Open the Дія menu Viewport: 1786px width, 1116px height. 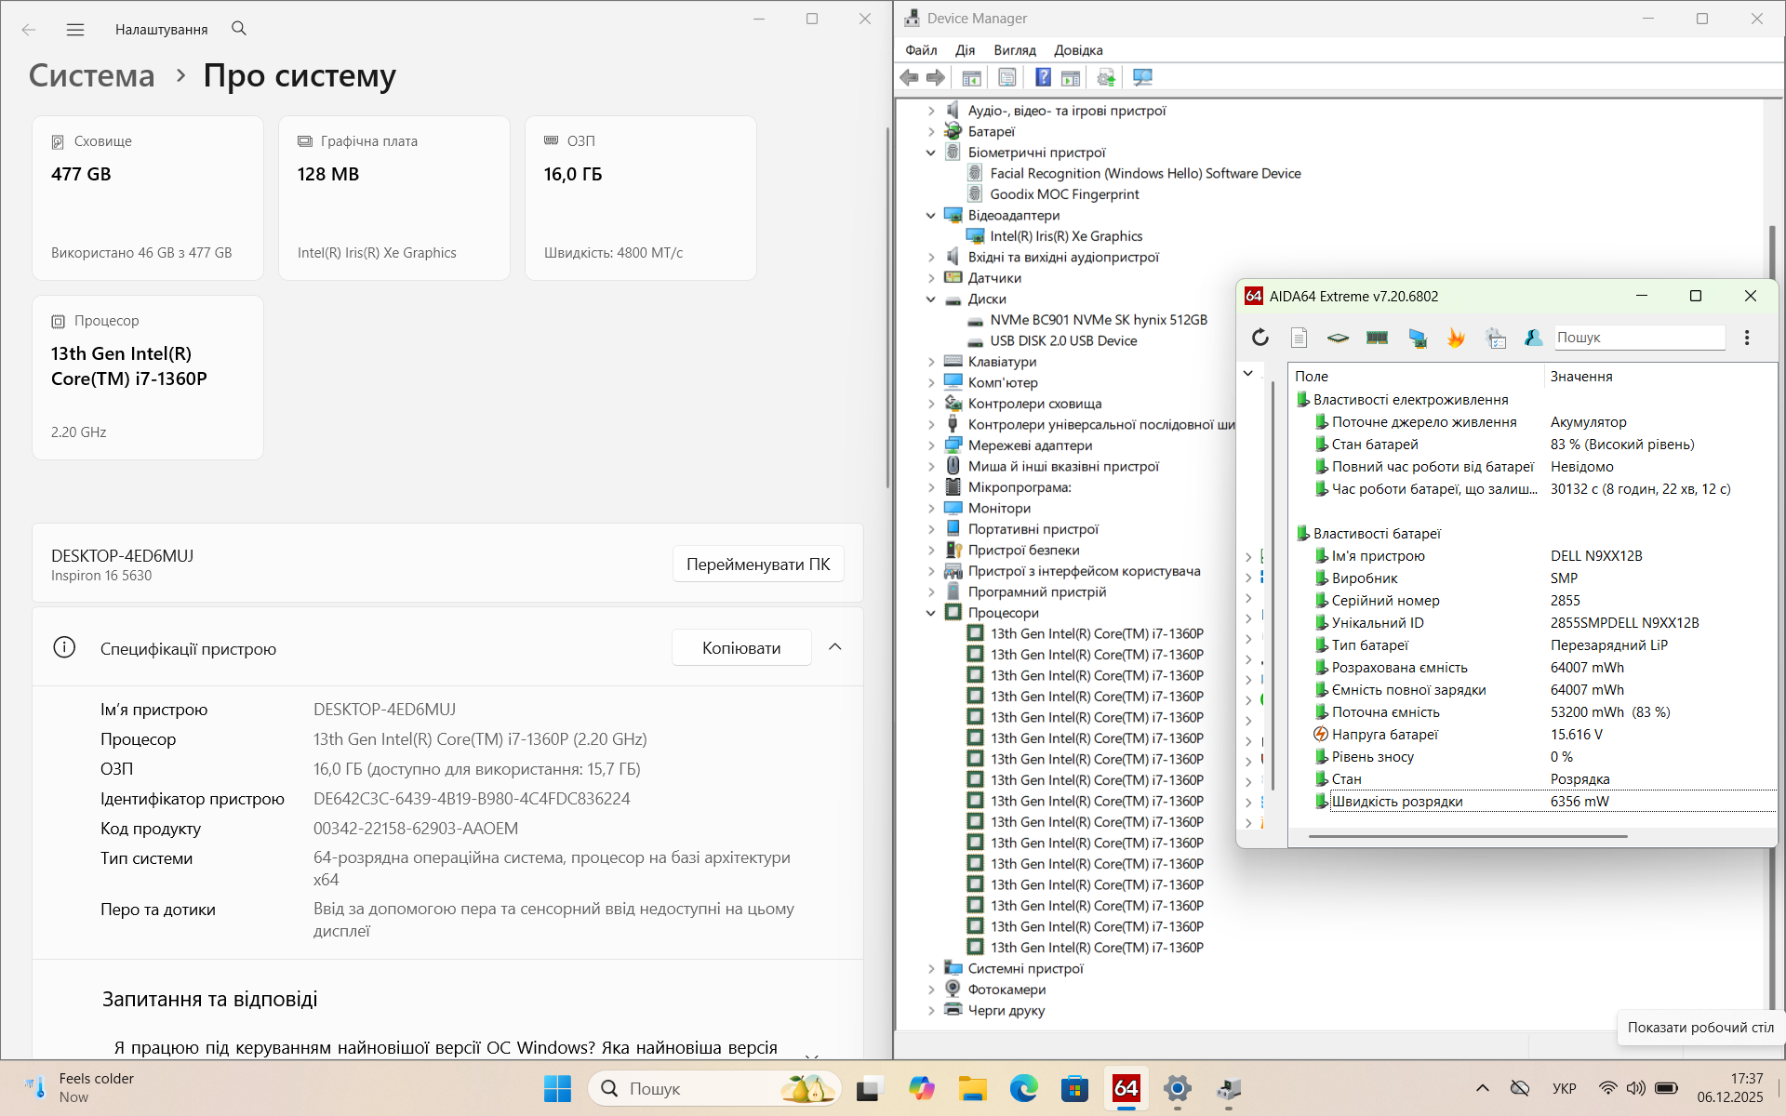[x=965, y=50]
